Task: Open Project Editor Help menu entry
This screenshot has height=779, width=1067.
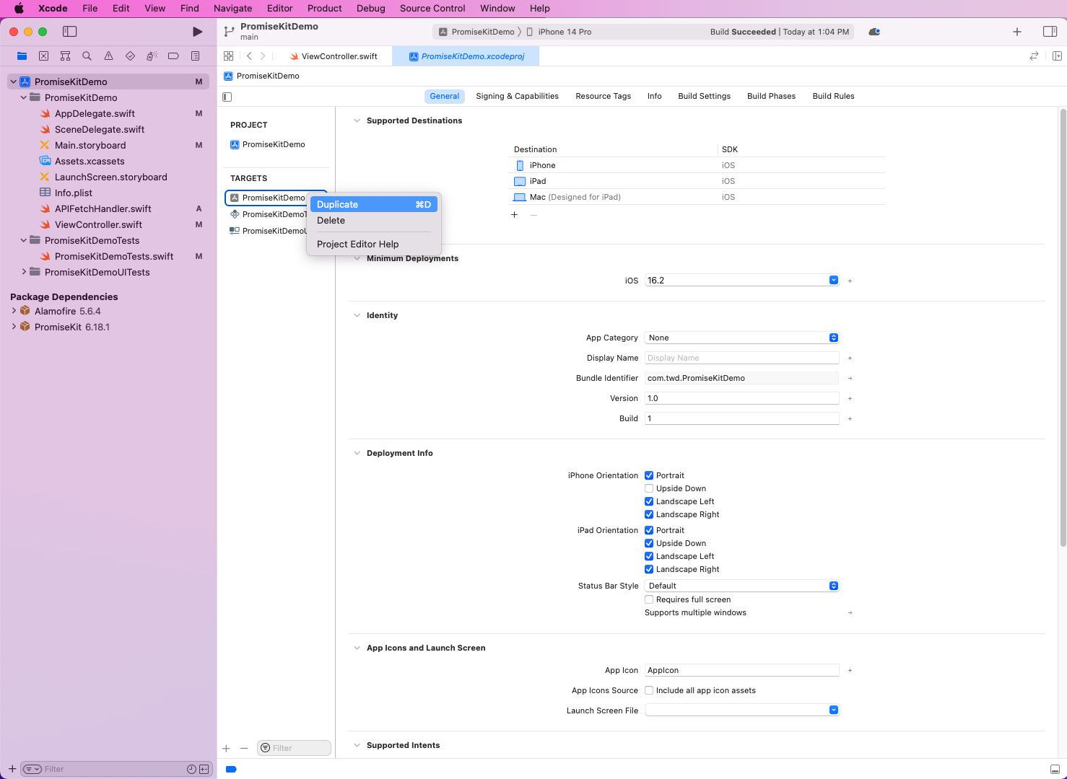Action: (374, 244)
